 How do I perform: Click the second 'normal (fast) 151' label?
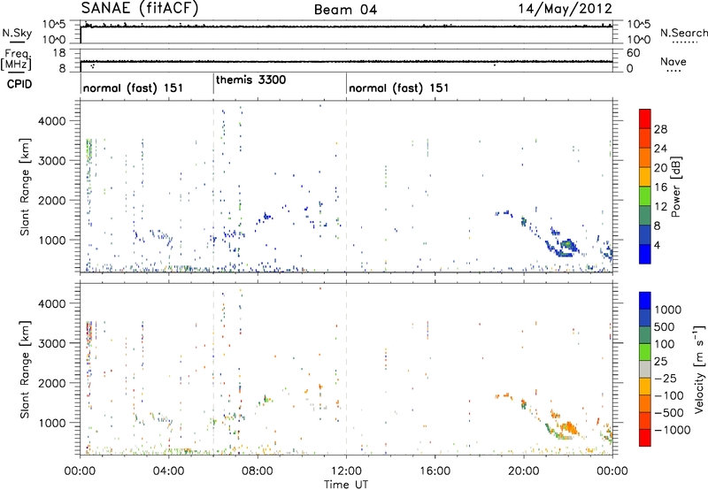(x=399, y=88)
